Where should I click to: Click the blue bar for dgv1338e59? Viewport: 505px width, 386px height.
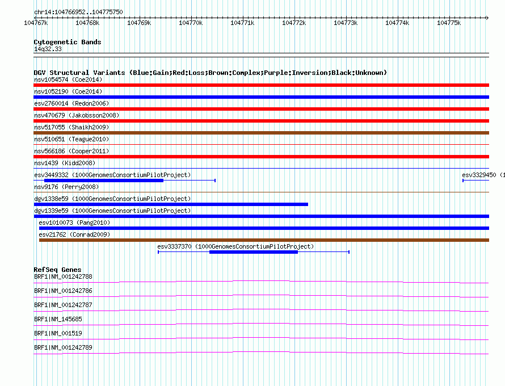tap(171, 204)
